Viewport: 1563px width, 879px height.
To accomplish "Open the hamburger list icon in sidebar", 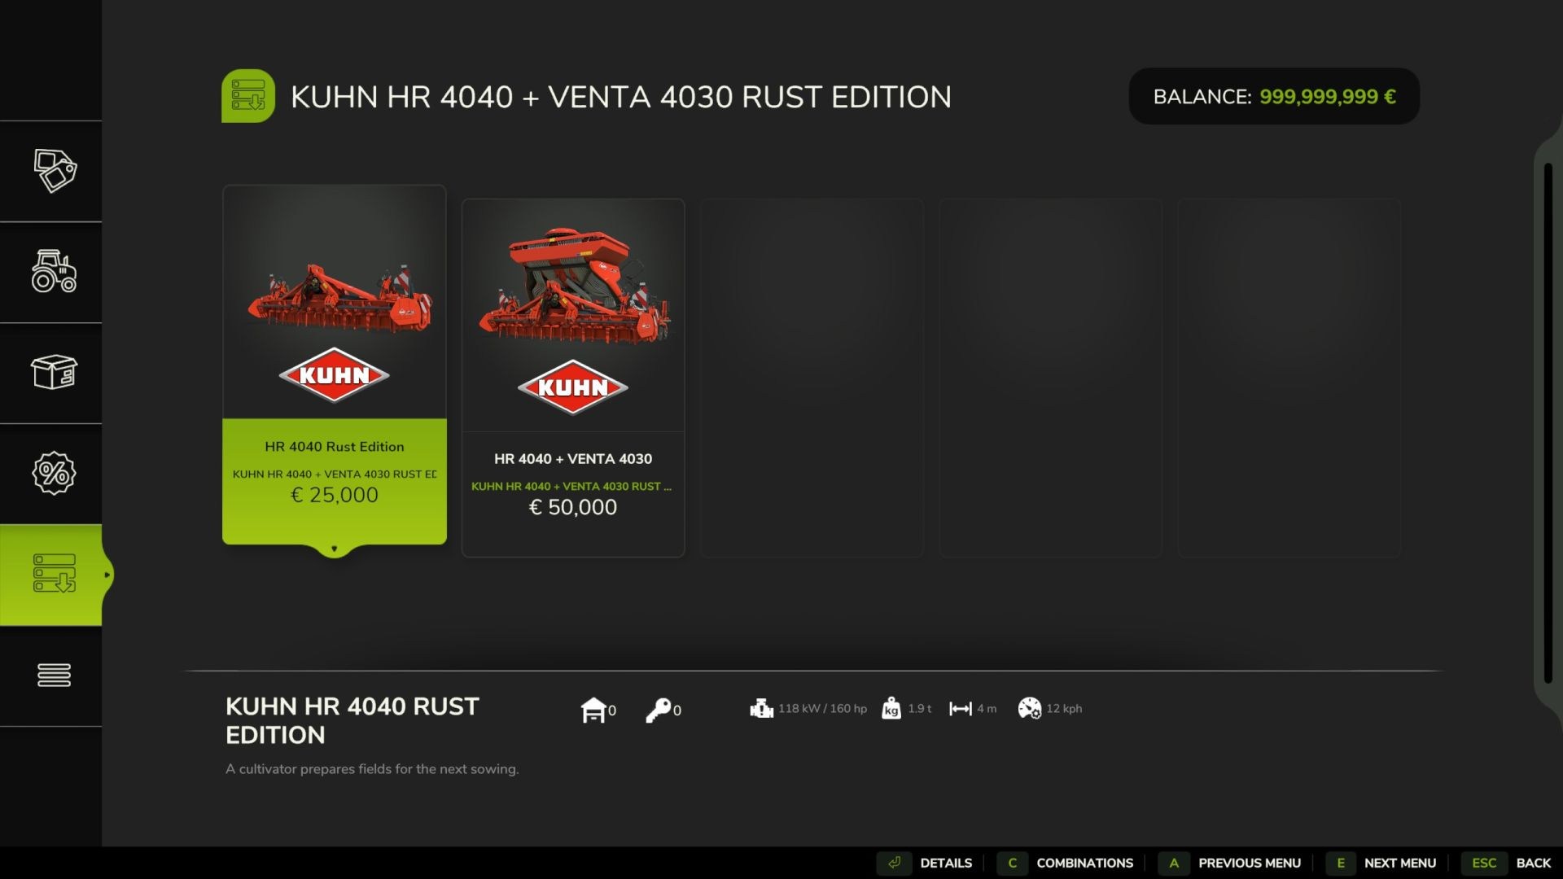I will click(x=55, y=675).
